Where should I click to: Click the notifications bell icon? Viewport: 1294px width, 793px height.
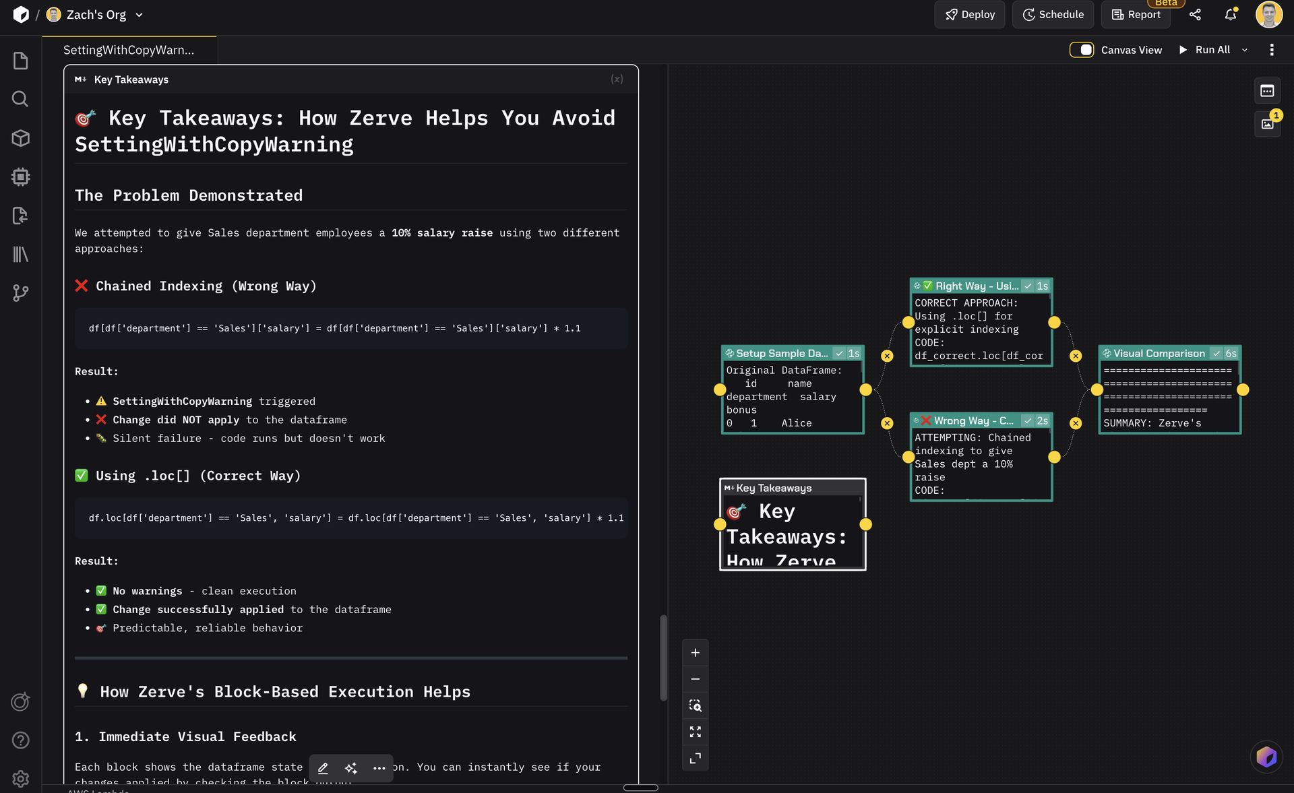[x=1231, y=14]
